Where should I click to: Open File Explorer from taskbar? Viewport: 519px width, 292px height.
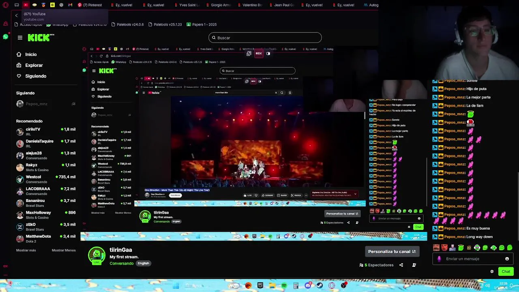tap(272, 286)
